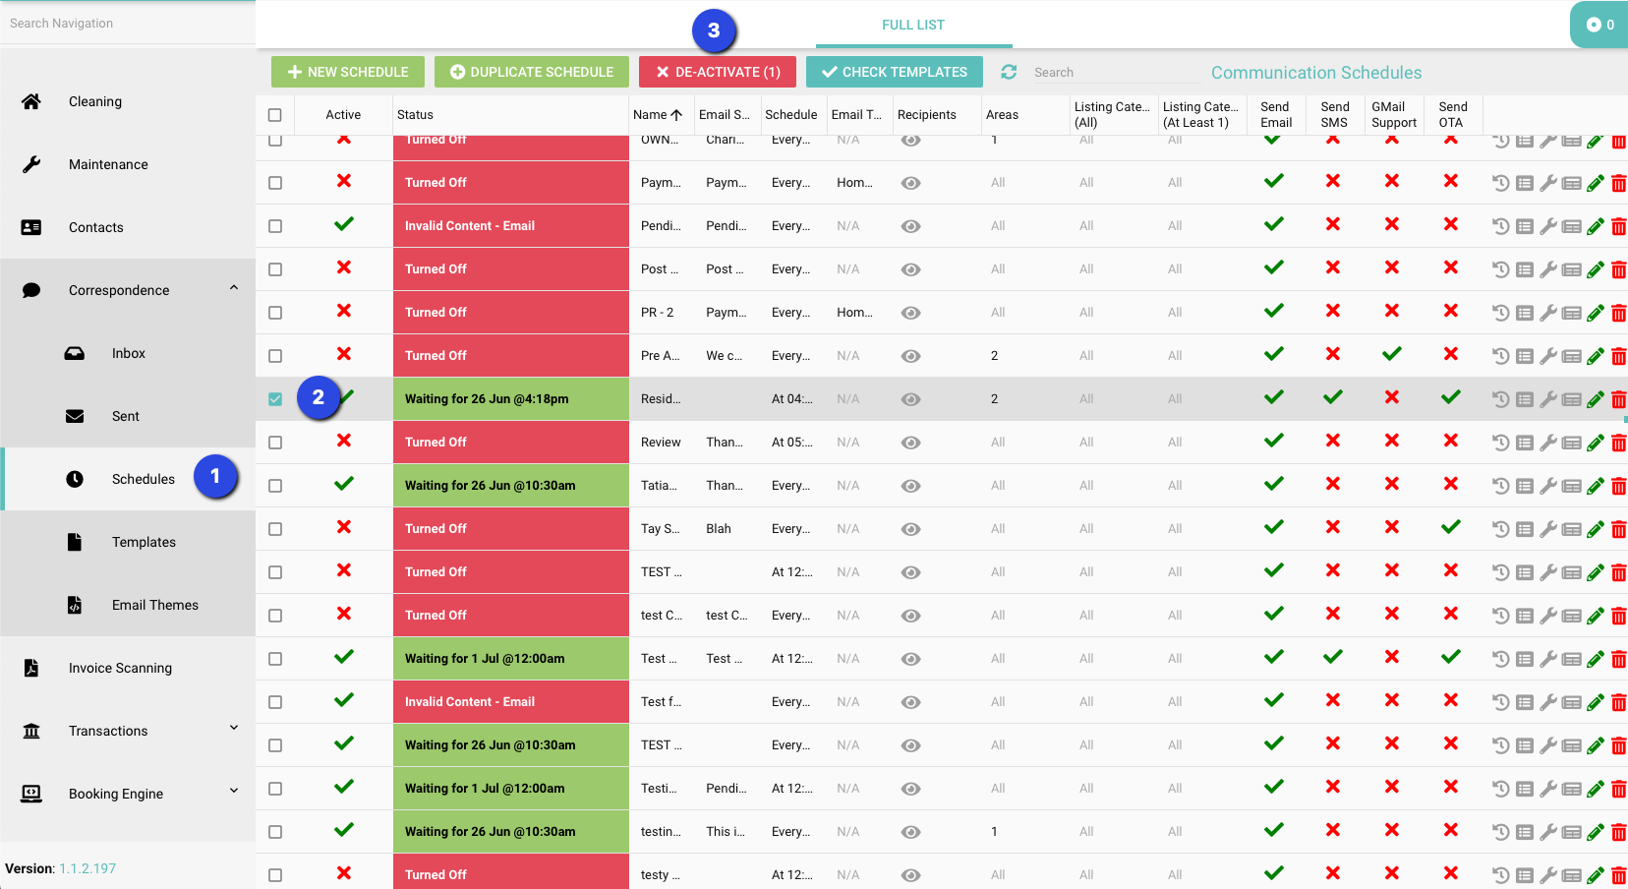Expand the Transactions sidebar menu
1628x889 pixels.
pyautogui.click(x=234, y=729)
